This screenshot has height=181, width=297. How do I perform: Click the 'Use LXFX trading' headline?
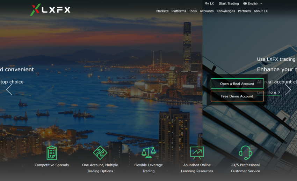pos(276,59)
